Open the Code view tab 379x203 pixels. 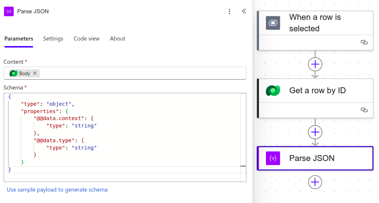[87, 39]
